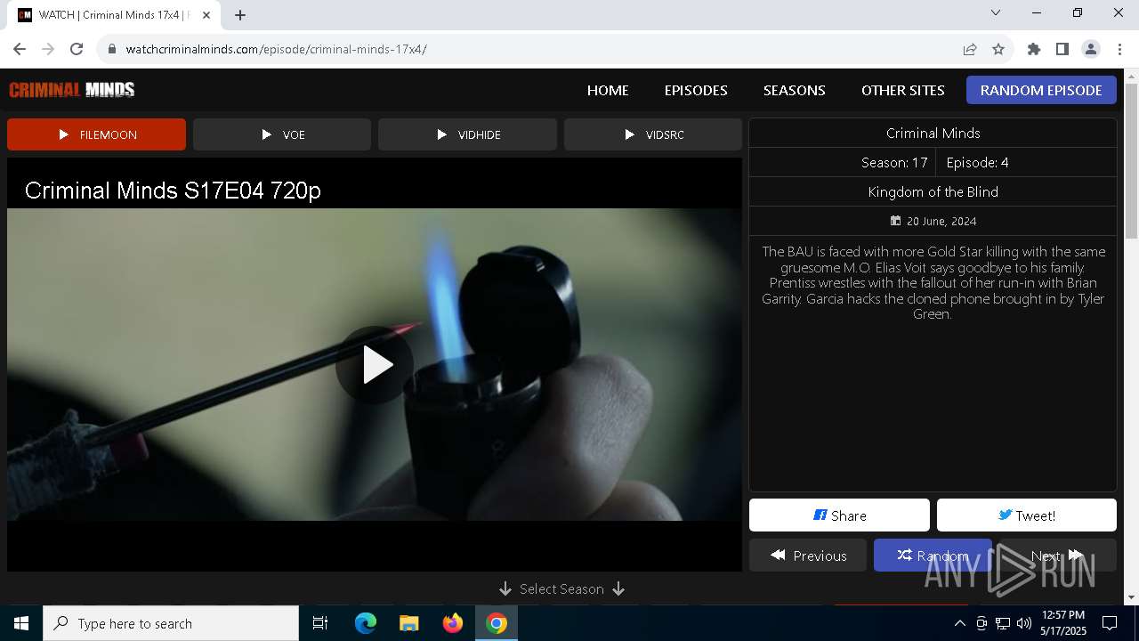Click the Criminal Minds show title in the info panel

tap(933, 133)
